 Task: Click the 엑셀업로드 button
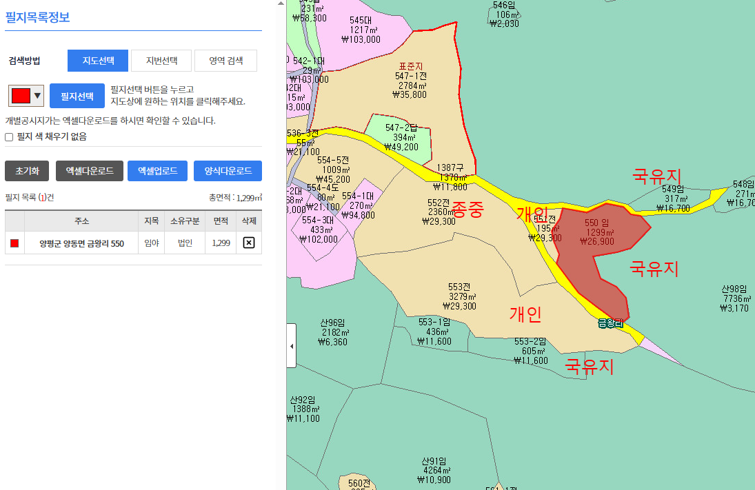tap(157, 171)
